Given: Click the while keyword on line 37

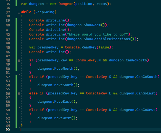Looking at the screenshot, I should (x=26, y=12).
